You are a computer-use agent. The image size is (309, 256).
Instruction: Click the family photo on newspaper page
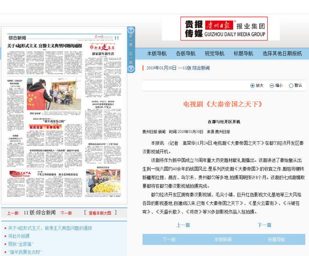54,94
